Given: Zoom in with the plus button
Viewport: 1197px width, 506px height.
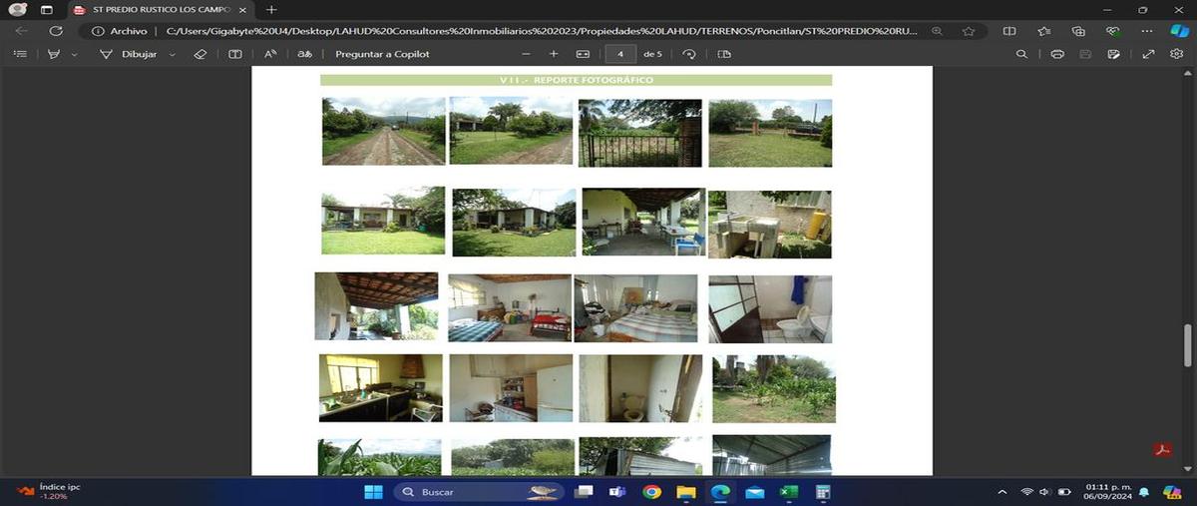Looking at the screenshot, I should coord(555,54).
